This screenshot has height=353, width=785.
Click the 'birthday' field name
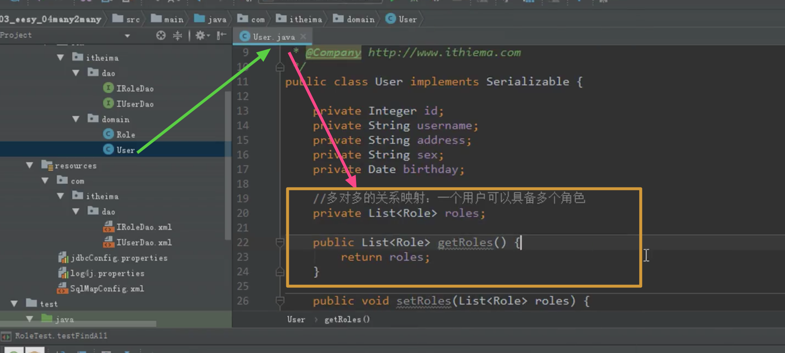pos(430,169)
